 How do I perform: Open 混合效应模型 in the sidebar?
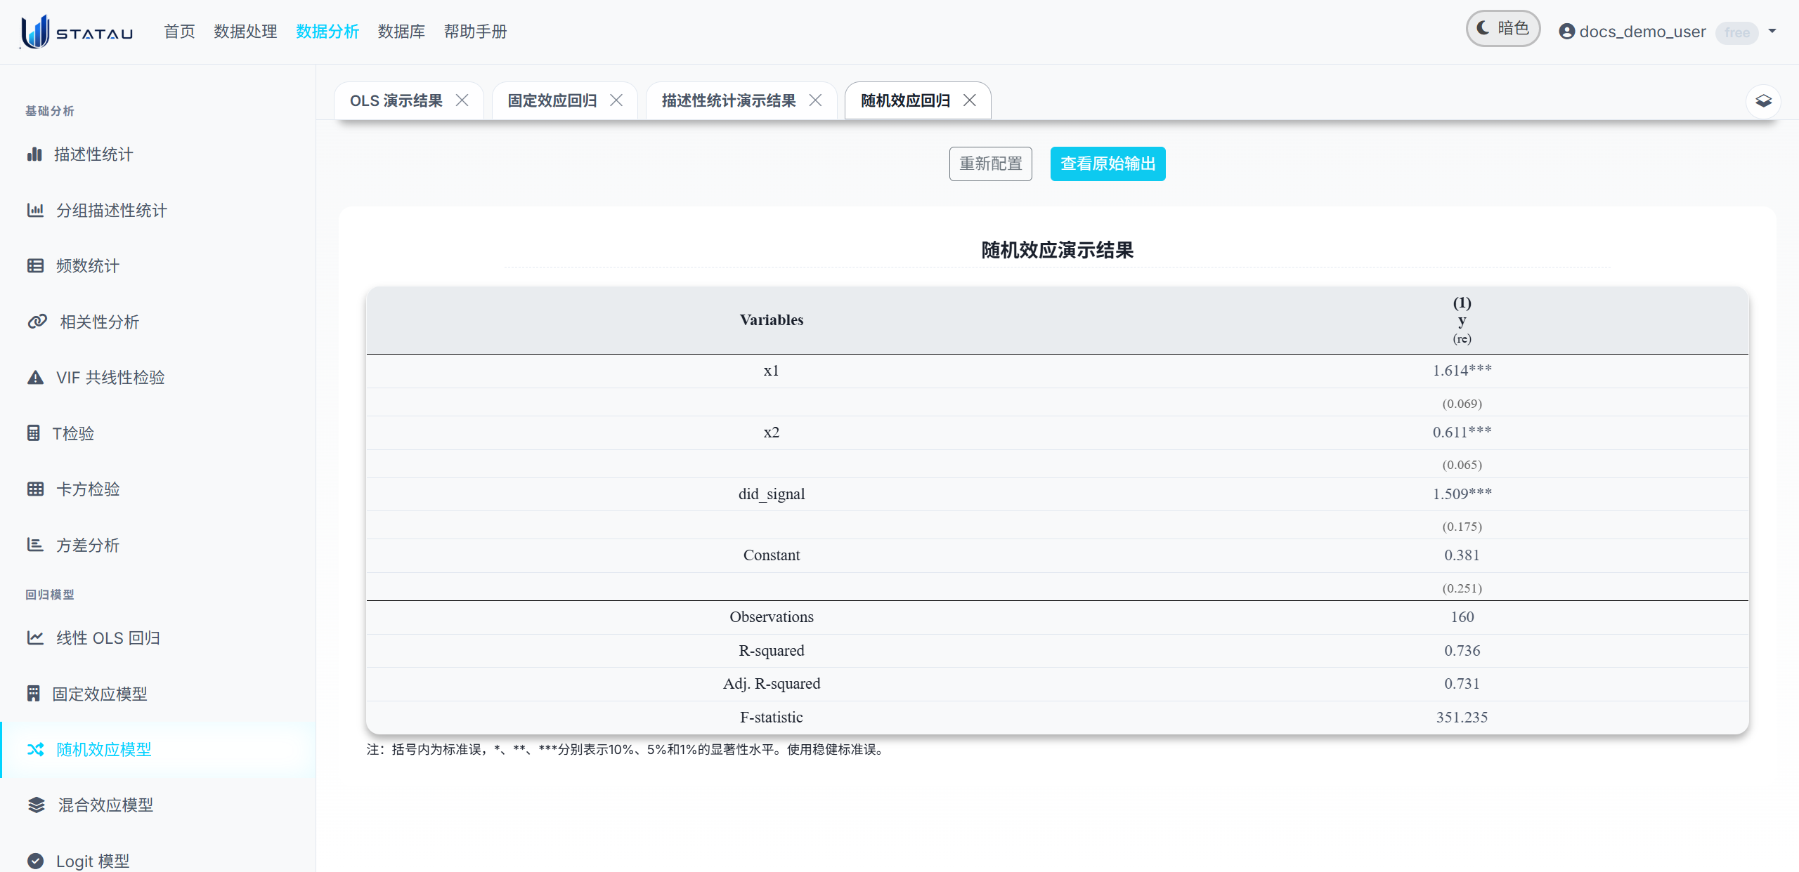click(158, 805)
